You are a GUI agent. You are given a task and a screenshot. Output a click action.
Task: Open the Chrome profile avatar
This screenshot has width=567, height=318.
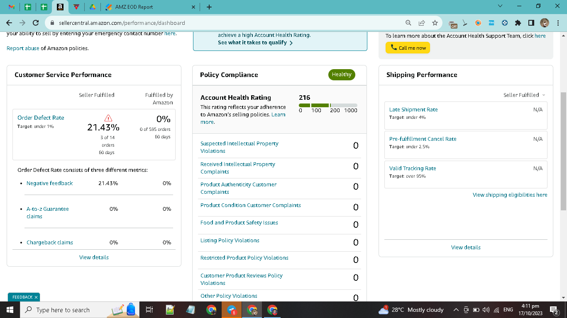click(x=545, y=23)
